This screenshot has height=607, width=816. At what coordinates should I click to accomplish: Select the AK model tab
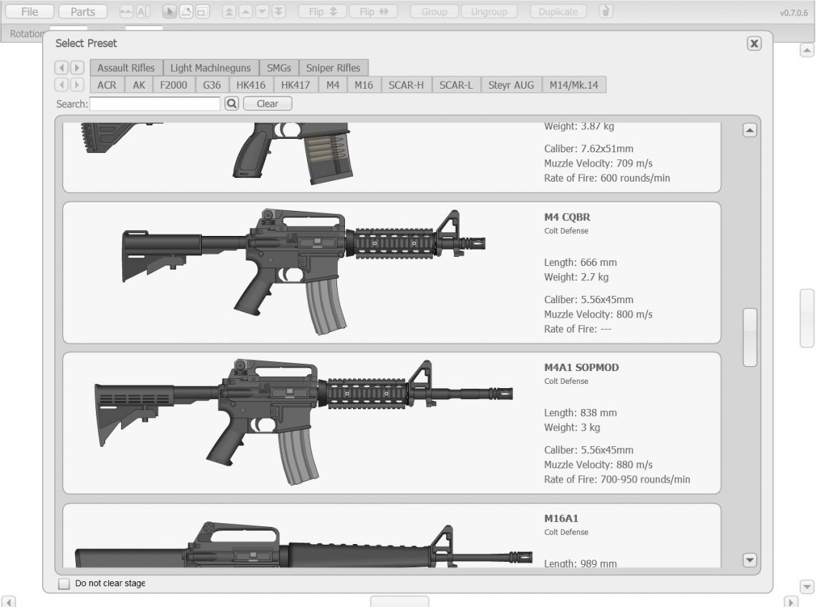tap(139, 84)
